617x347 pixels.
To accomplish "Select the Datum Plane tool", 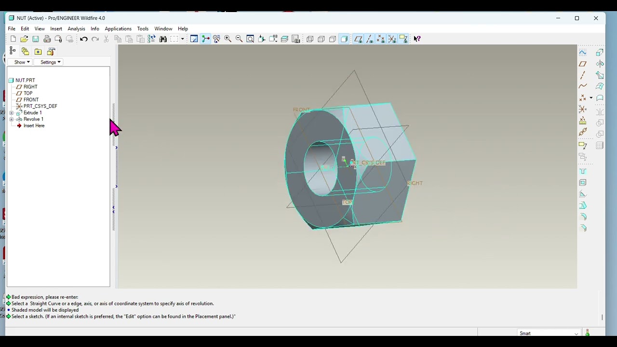I will pyautogui.click(x=583, y=64).
